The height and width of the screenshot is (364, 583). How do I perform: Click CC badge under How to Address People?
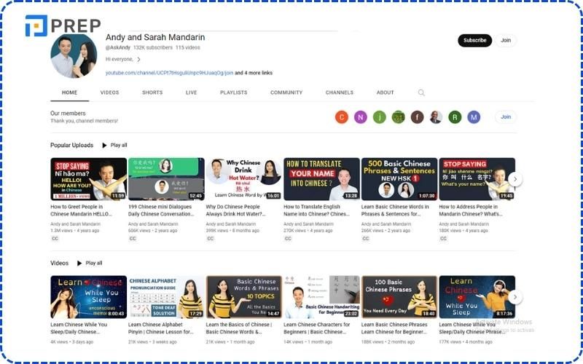pyautogui.click(x=443, y=239)
